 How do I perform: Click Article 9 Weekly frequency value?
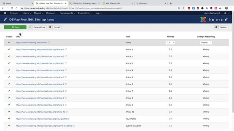(x=206, y=105)
